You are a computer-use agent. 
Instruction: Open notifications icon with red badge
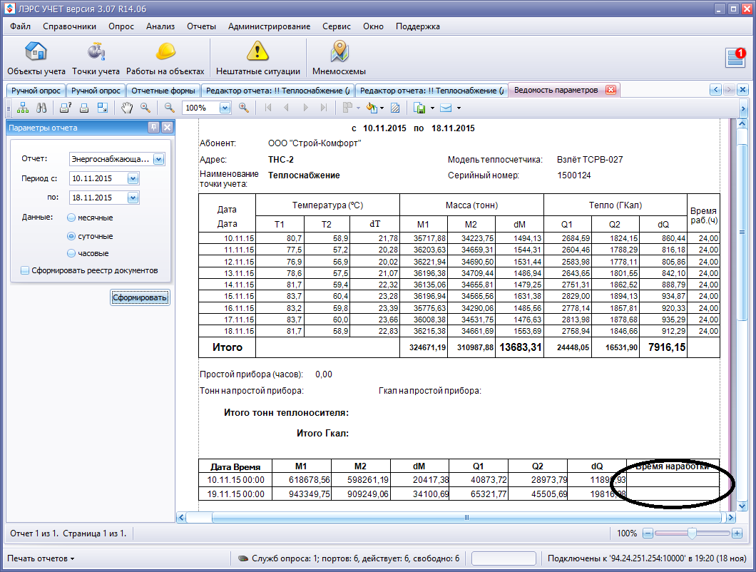tap(736, 57)
